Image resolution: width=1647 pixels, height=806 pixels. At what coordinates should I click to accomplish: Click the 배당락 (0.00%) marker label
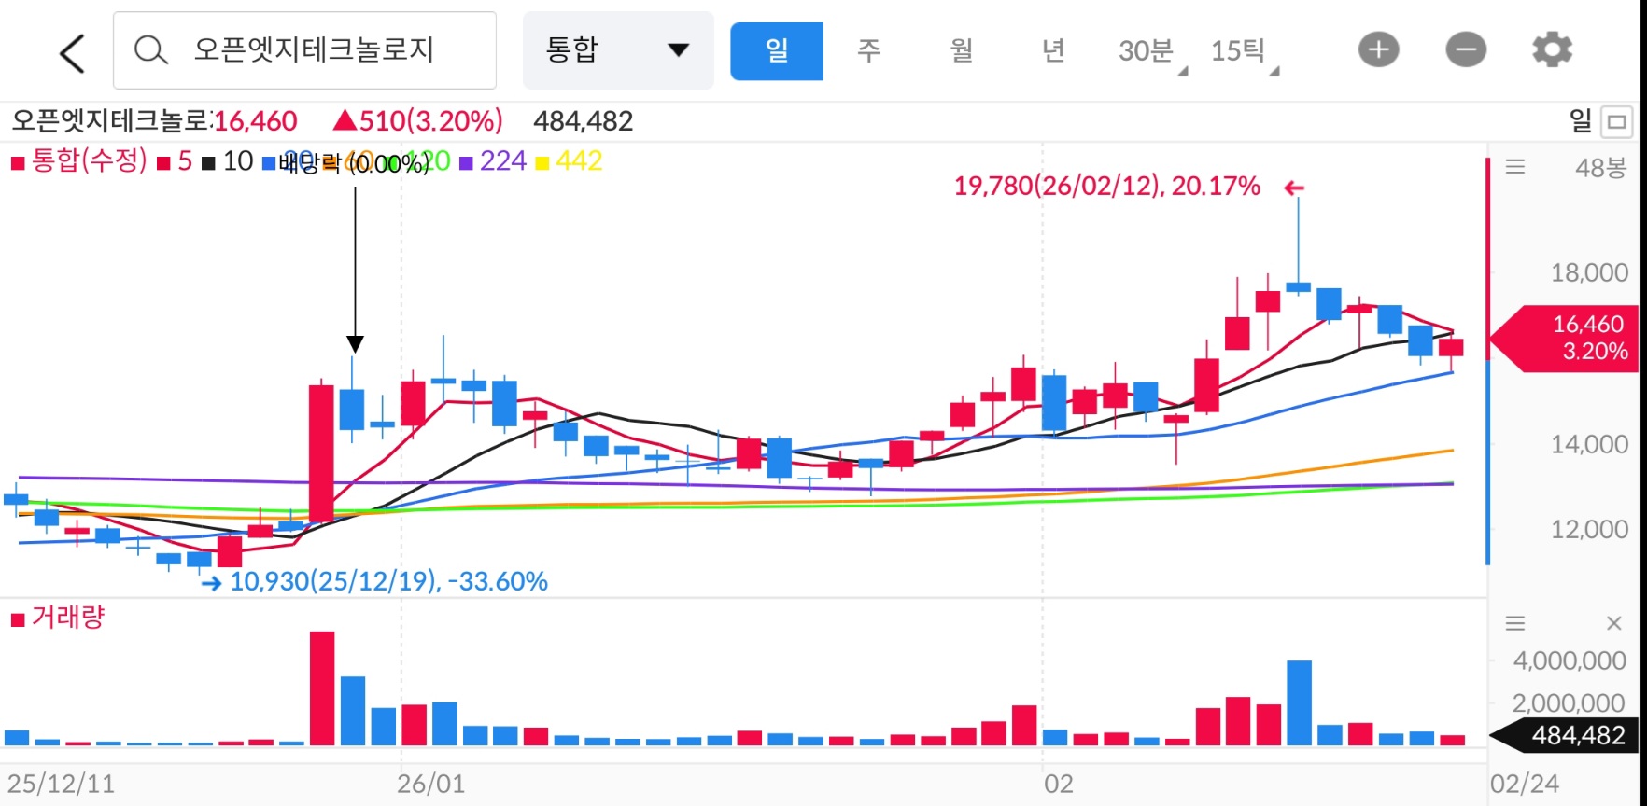(x=355, y=165)
